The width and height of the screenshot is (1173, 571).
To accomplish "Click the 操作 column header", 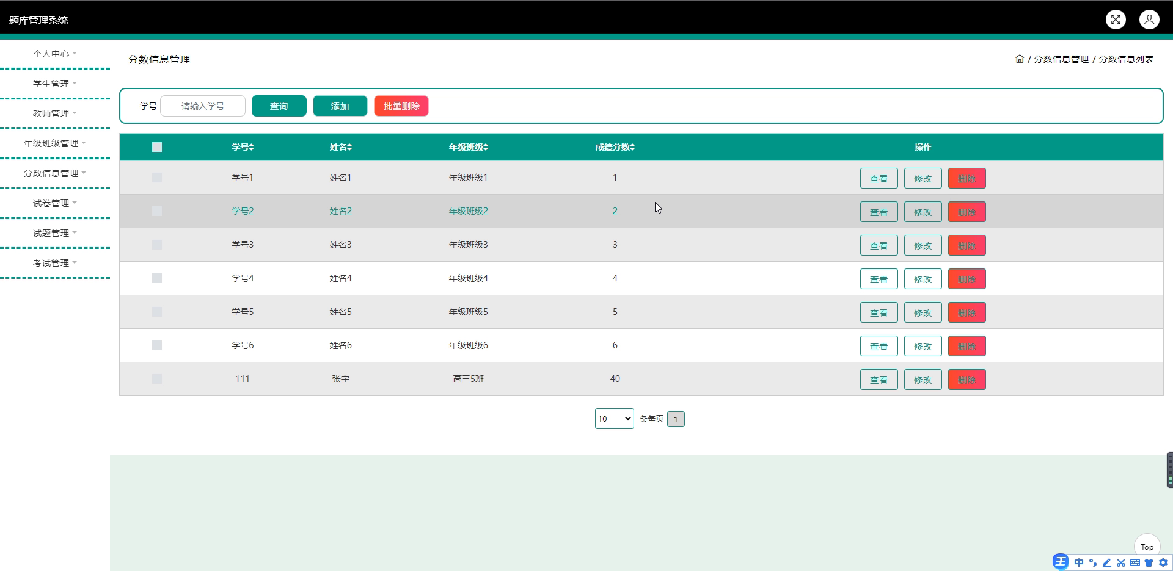I will pyautogui.click(x=923, y=147).
